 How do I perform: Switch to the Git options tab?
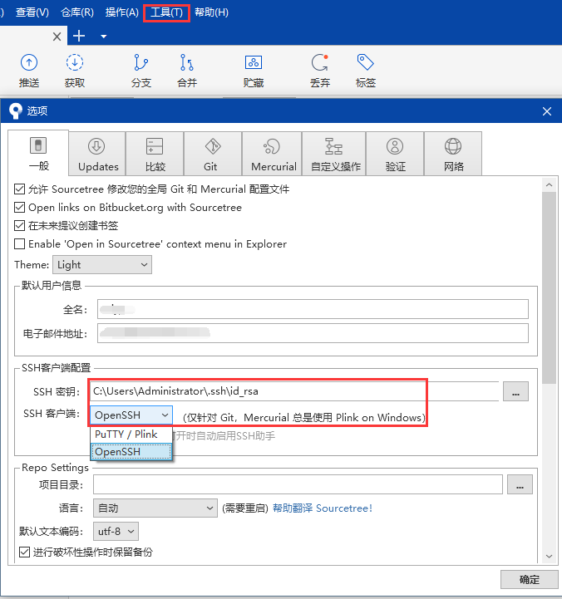(x=213, y=154)
